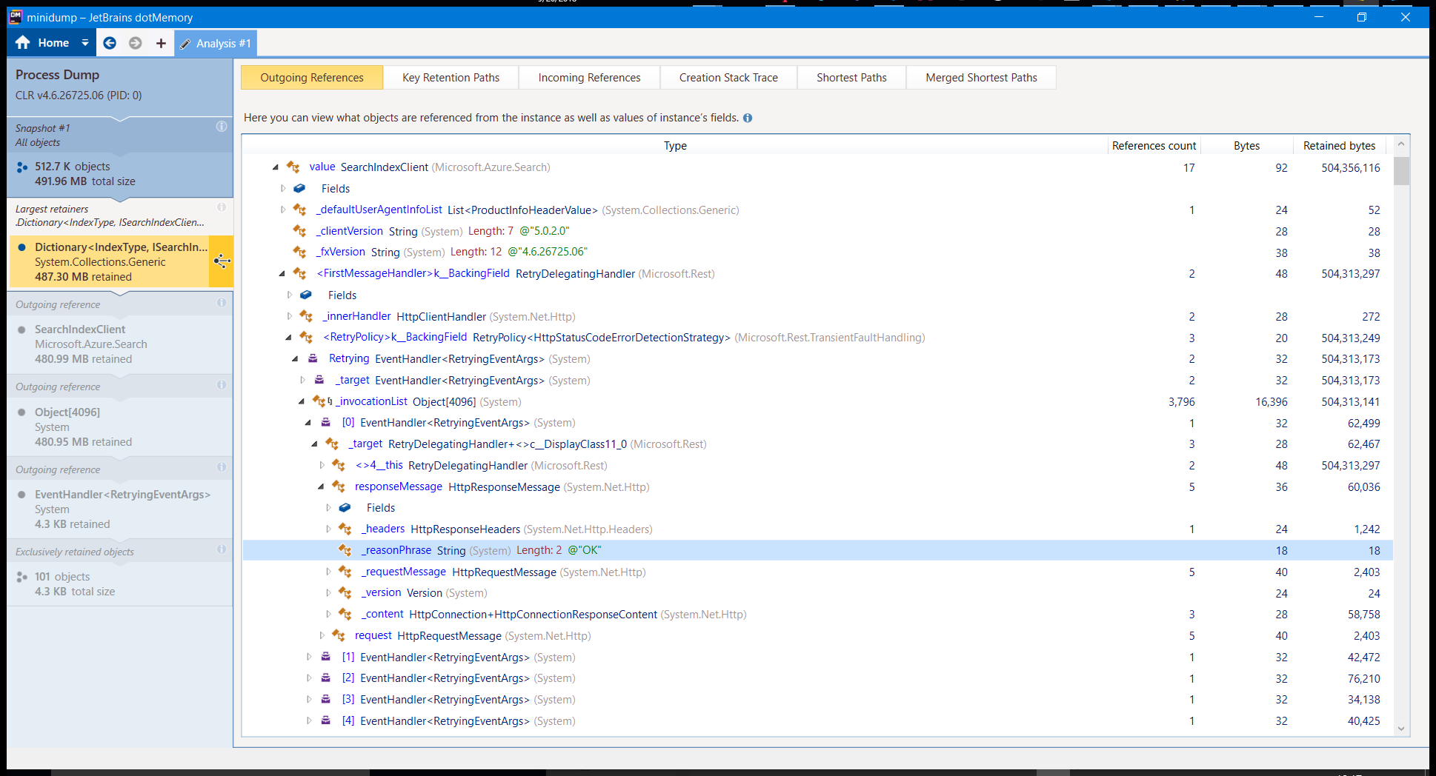The width and height of the screenshot is (1436, 776).
Task: Open the Key Retention Paths tab
Action: click(x=451, y=78)
